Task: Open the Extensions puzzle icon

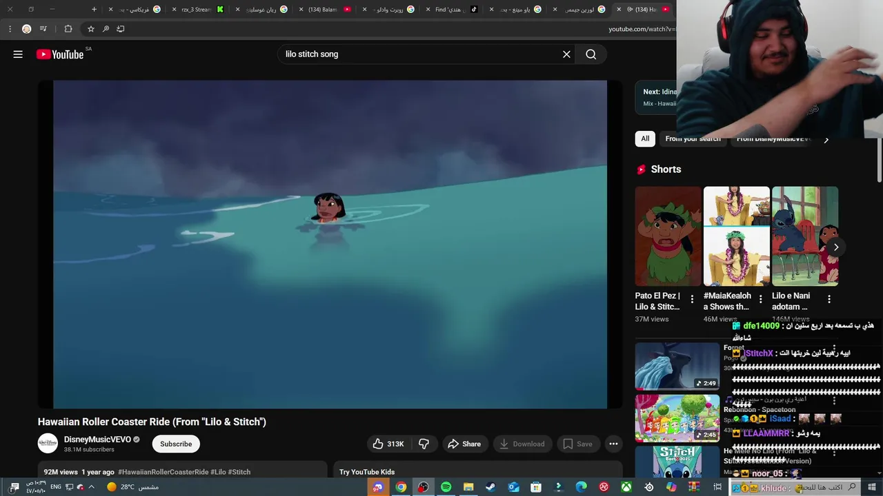Action: pyautogui.click(x=68, y=29)
